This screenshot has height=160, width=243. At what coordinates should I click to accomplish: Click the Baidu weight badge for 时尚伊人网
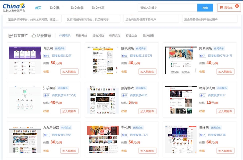click(x=202, y=95)
